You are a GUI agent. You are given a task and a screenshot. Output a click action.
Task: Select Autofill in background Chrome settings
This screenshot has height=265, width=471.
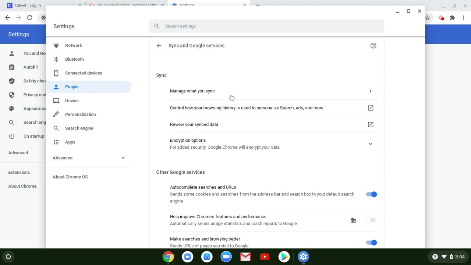(x=31, y=67)
